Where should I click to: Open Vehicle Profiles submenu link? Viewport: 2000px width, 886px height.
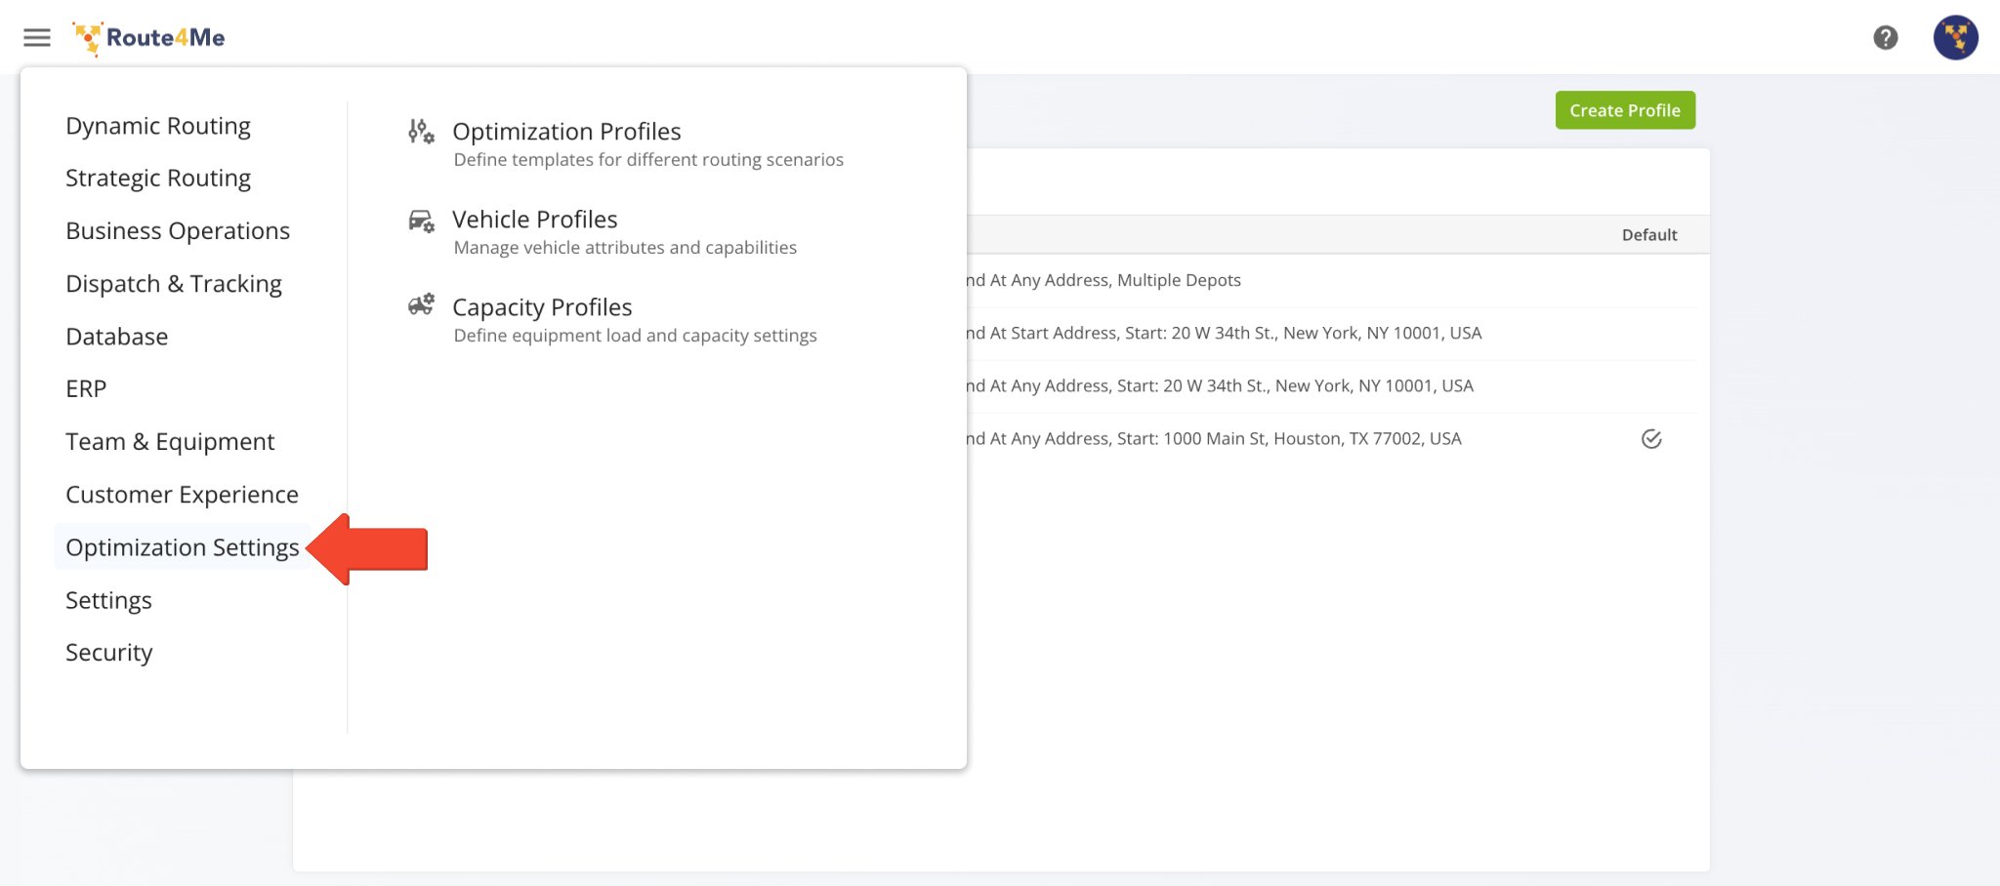(x=534, y=220)
